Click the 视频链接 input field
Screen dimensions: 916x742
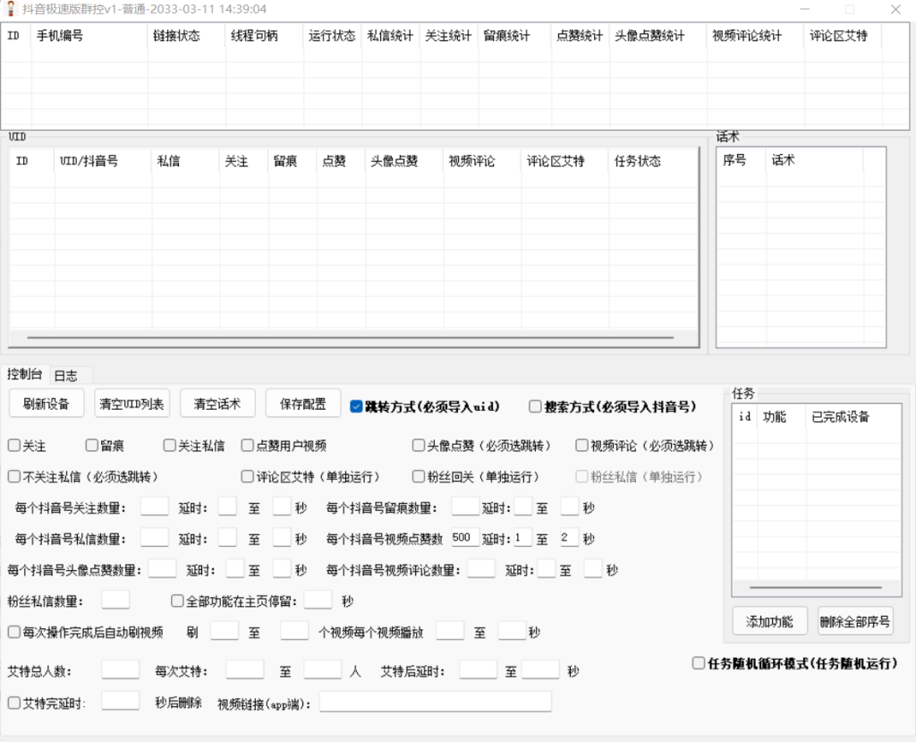(435, 703)
